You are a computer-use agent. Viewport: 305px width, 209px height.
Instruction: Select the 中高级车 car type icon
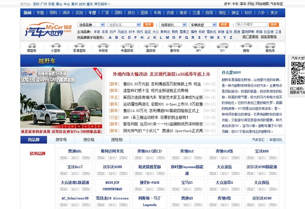127,48
